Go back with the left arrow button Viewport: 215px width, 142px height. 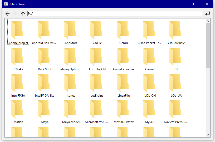point(8,14)
